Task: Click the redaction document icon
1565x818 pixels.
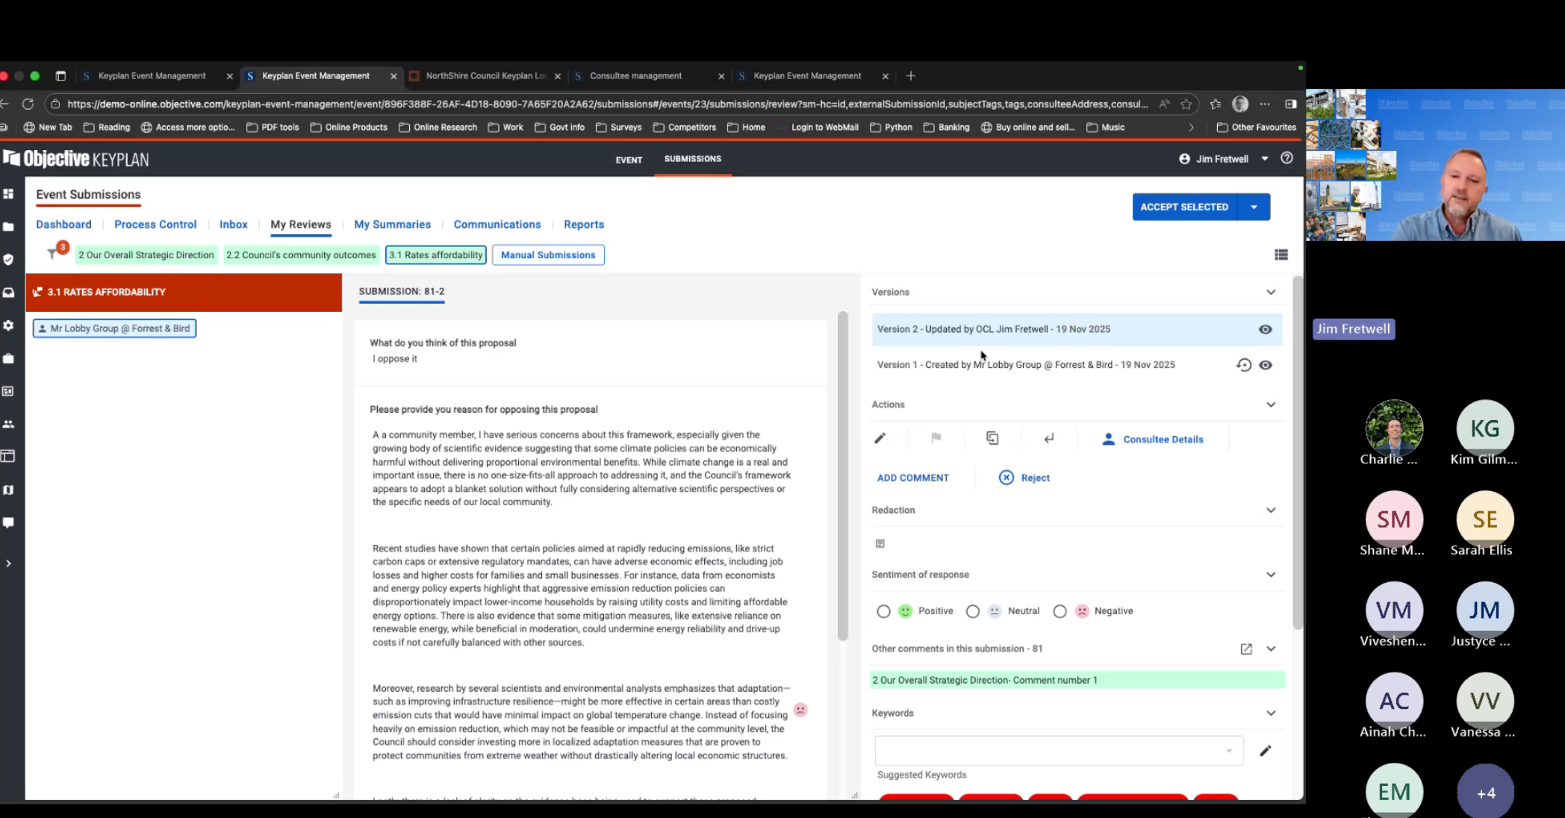Action: [x=880, y=543]
